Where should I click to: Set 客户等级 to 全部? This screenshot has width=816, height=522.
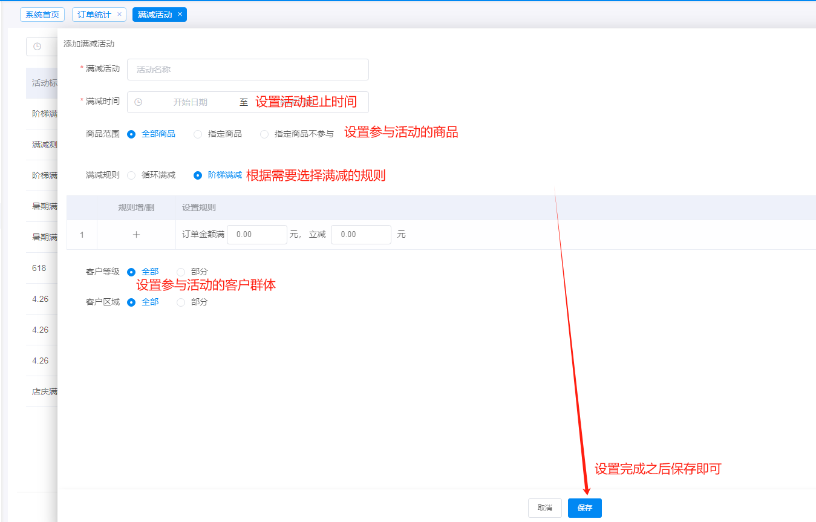coord(131,272)
